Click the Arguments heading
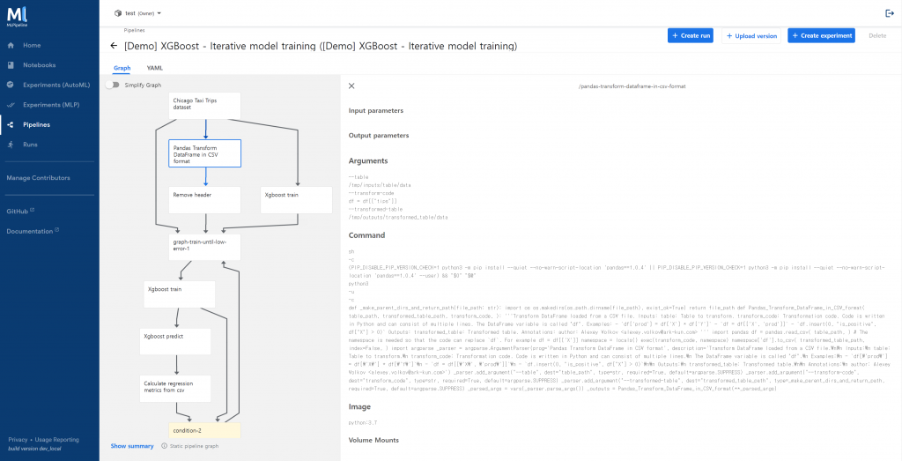Image resolution: width=902 pixels, height=461 pixels. point(368,160)
